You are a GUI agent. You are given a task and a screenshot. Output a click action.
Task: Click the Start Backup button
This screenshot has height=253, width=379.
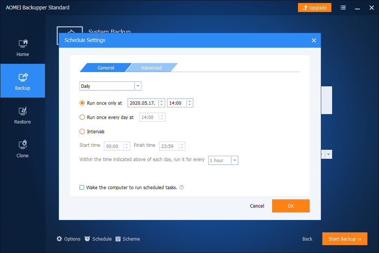tap(345, 239)
